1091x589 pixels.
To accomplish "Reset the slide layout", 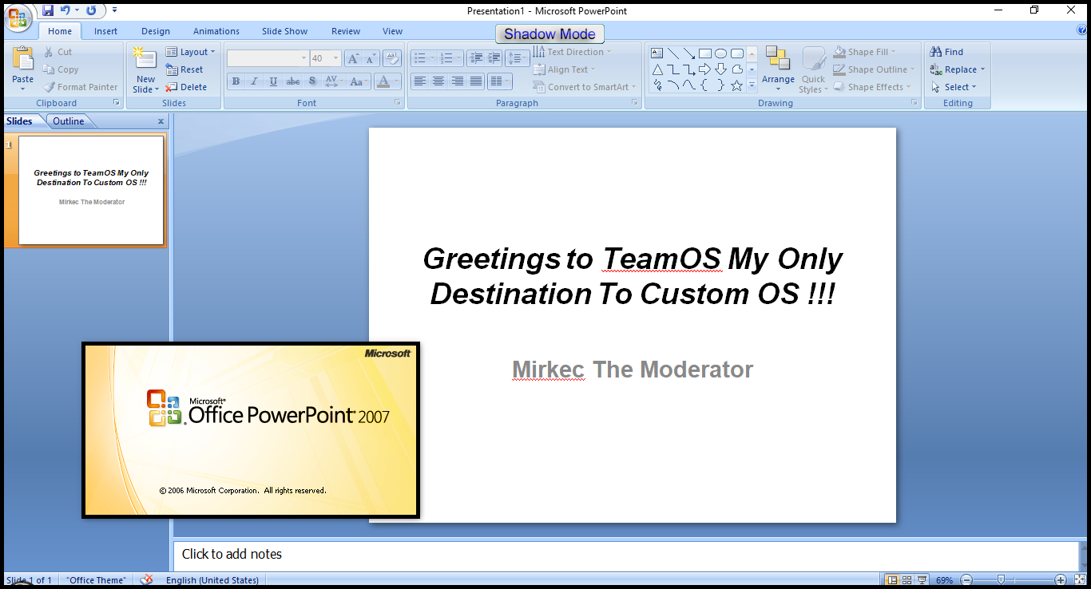I will (184, 69).
